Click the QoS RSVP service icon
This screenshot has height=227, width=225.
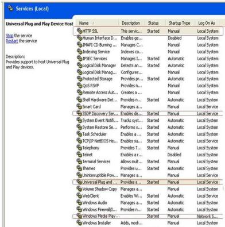[x=79, y=86]
